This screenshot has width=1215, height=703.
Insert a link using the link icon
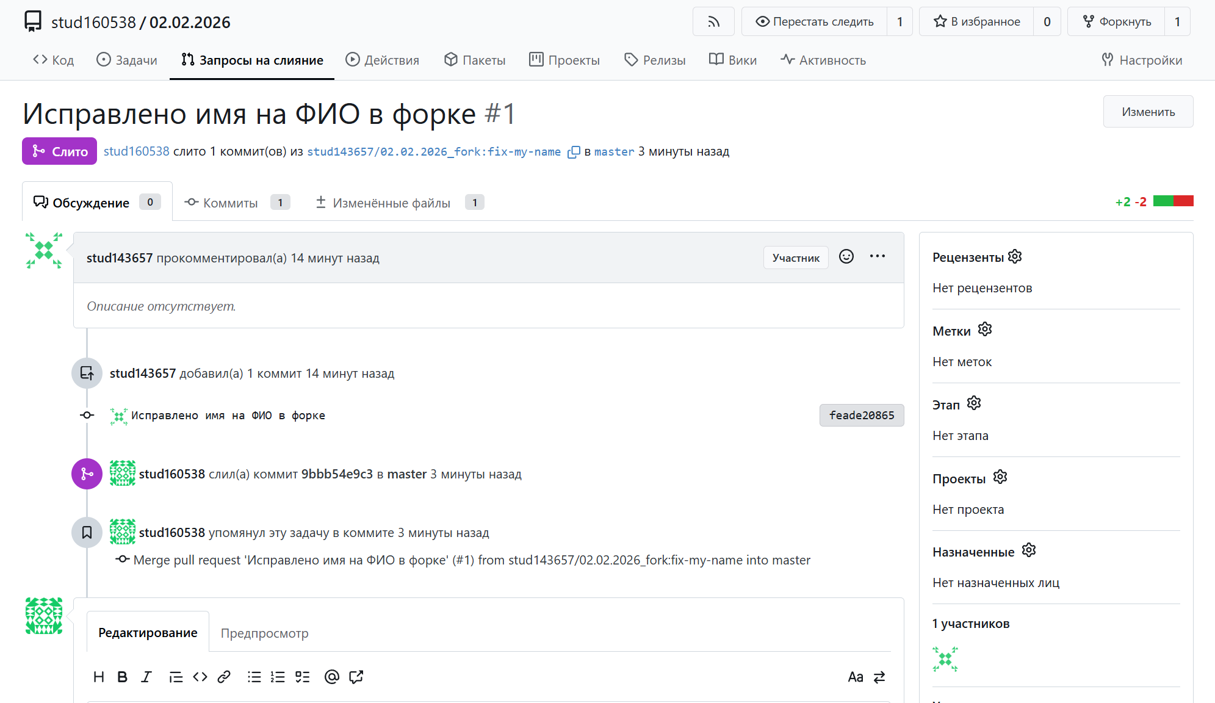[x=224, y=677]
